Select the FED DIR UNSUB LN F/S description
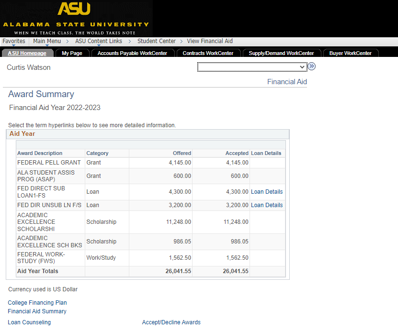 49,205
